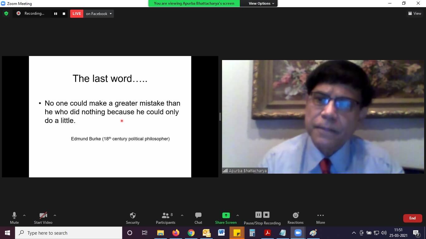Click the shared screen divider handle
The image size is (426, 239).
point(220,117)
